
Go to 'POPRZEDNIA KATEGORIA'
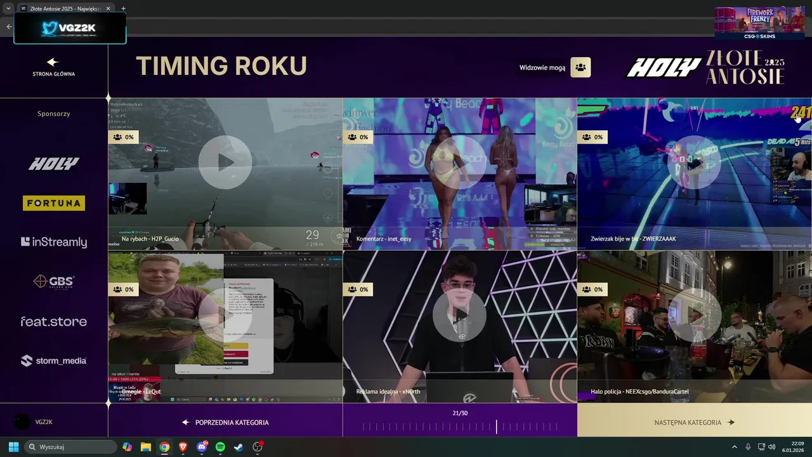tap(225, 422)
